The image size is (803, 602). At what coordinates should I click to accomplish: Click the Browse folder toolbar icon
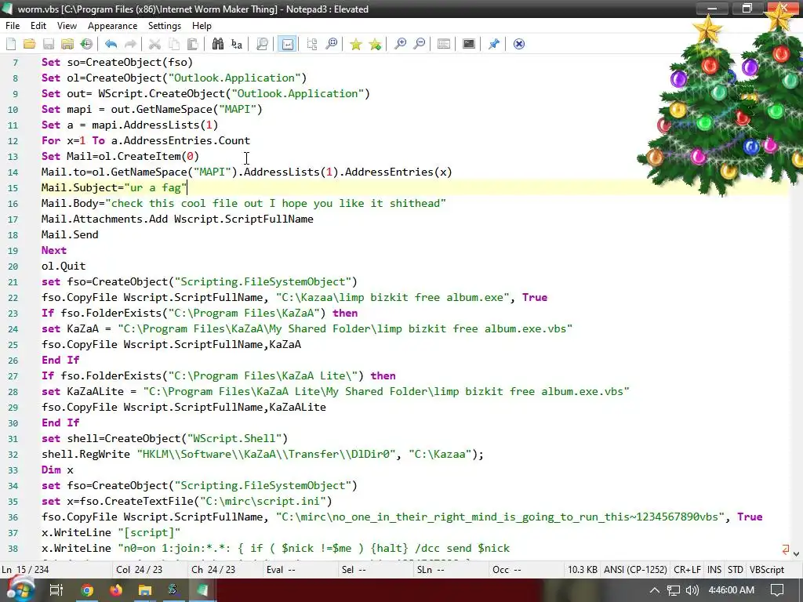67,44
